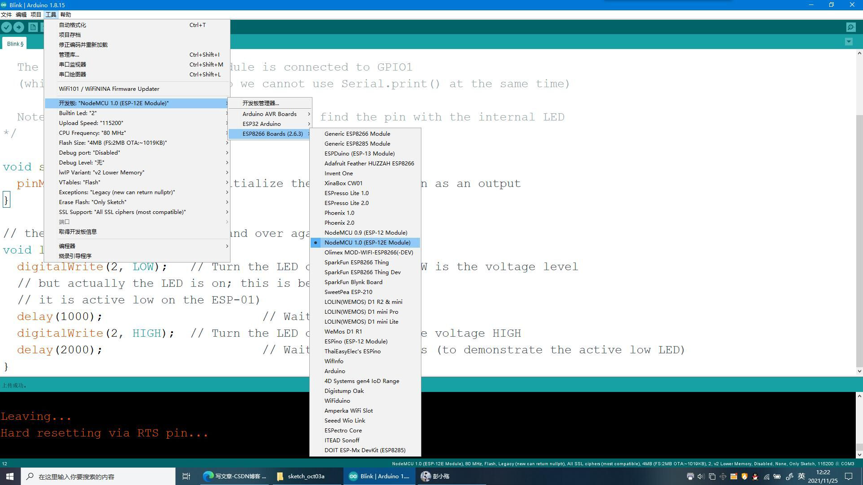Open the QQ penguin tray icon

(755, 476)
